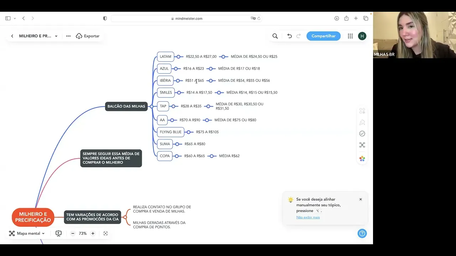
Task: Undo the last map change
Action: (x=289, y=36)
